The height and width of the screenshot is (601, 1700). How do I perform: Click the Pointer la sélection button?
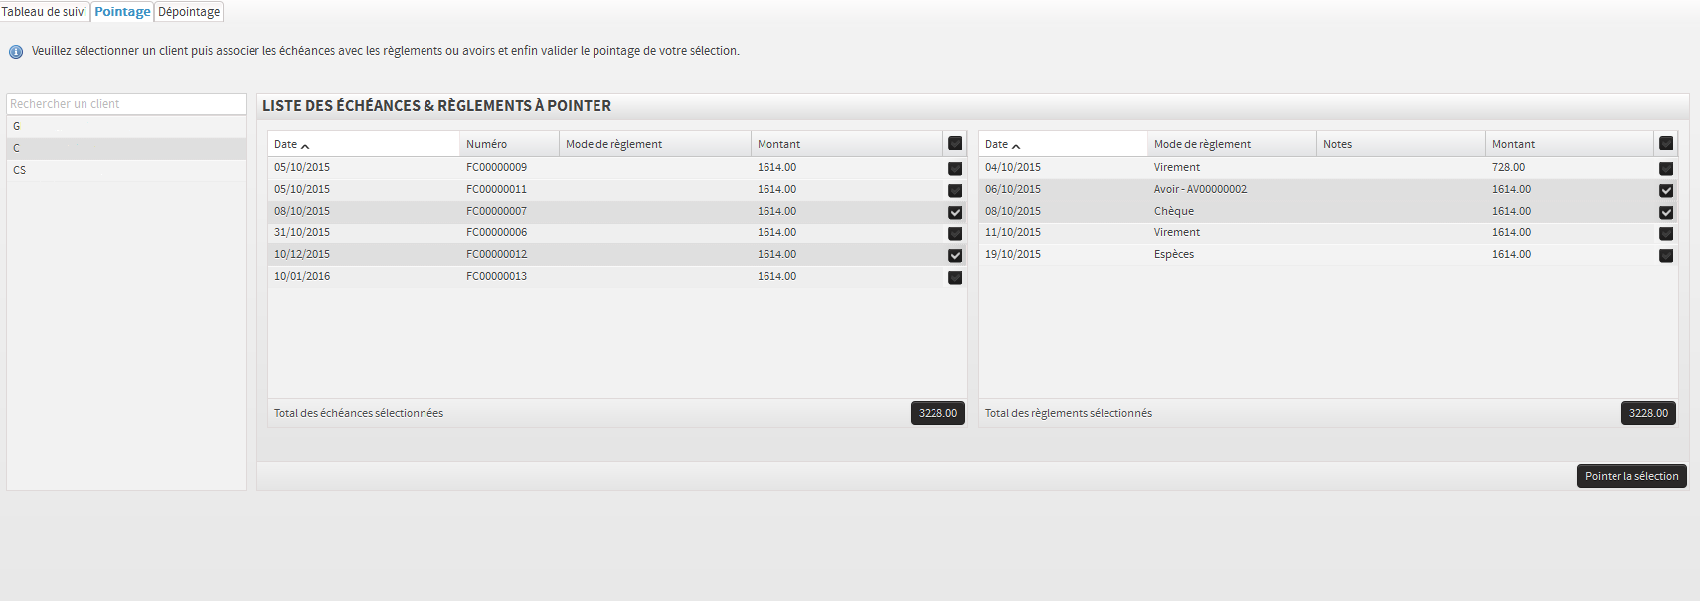pos(1631,476)
